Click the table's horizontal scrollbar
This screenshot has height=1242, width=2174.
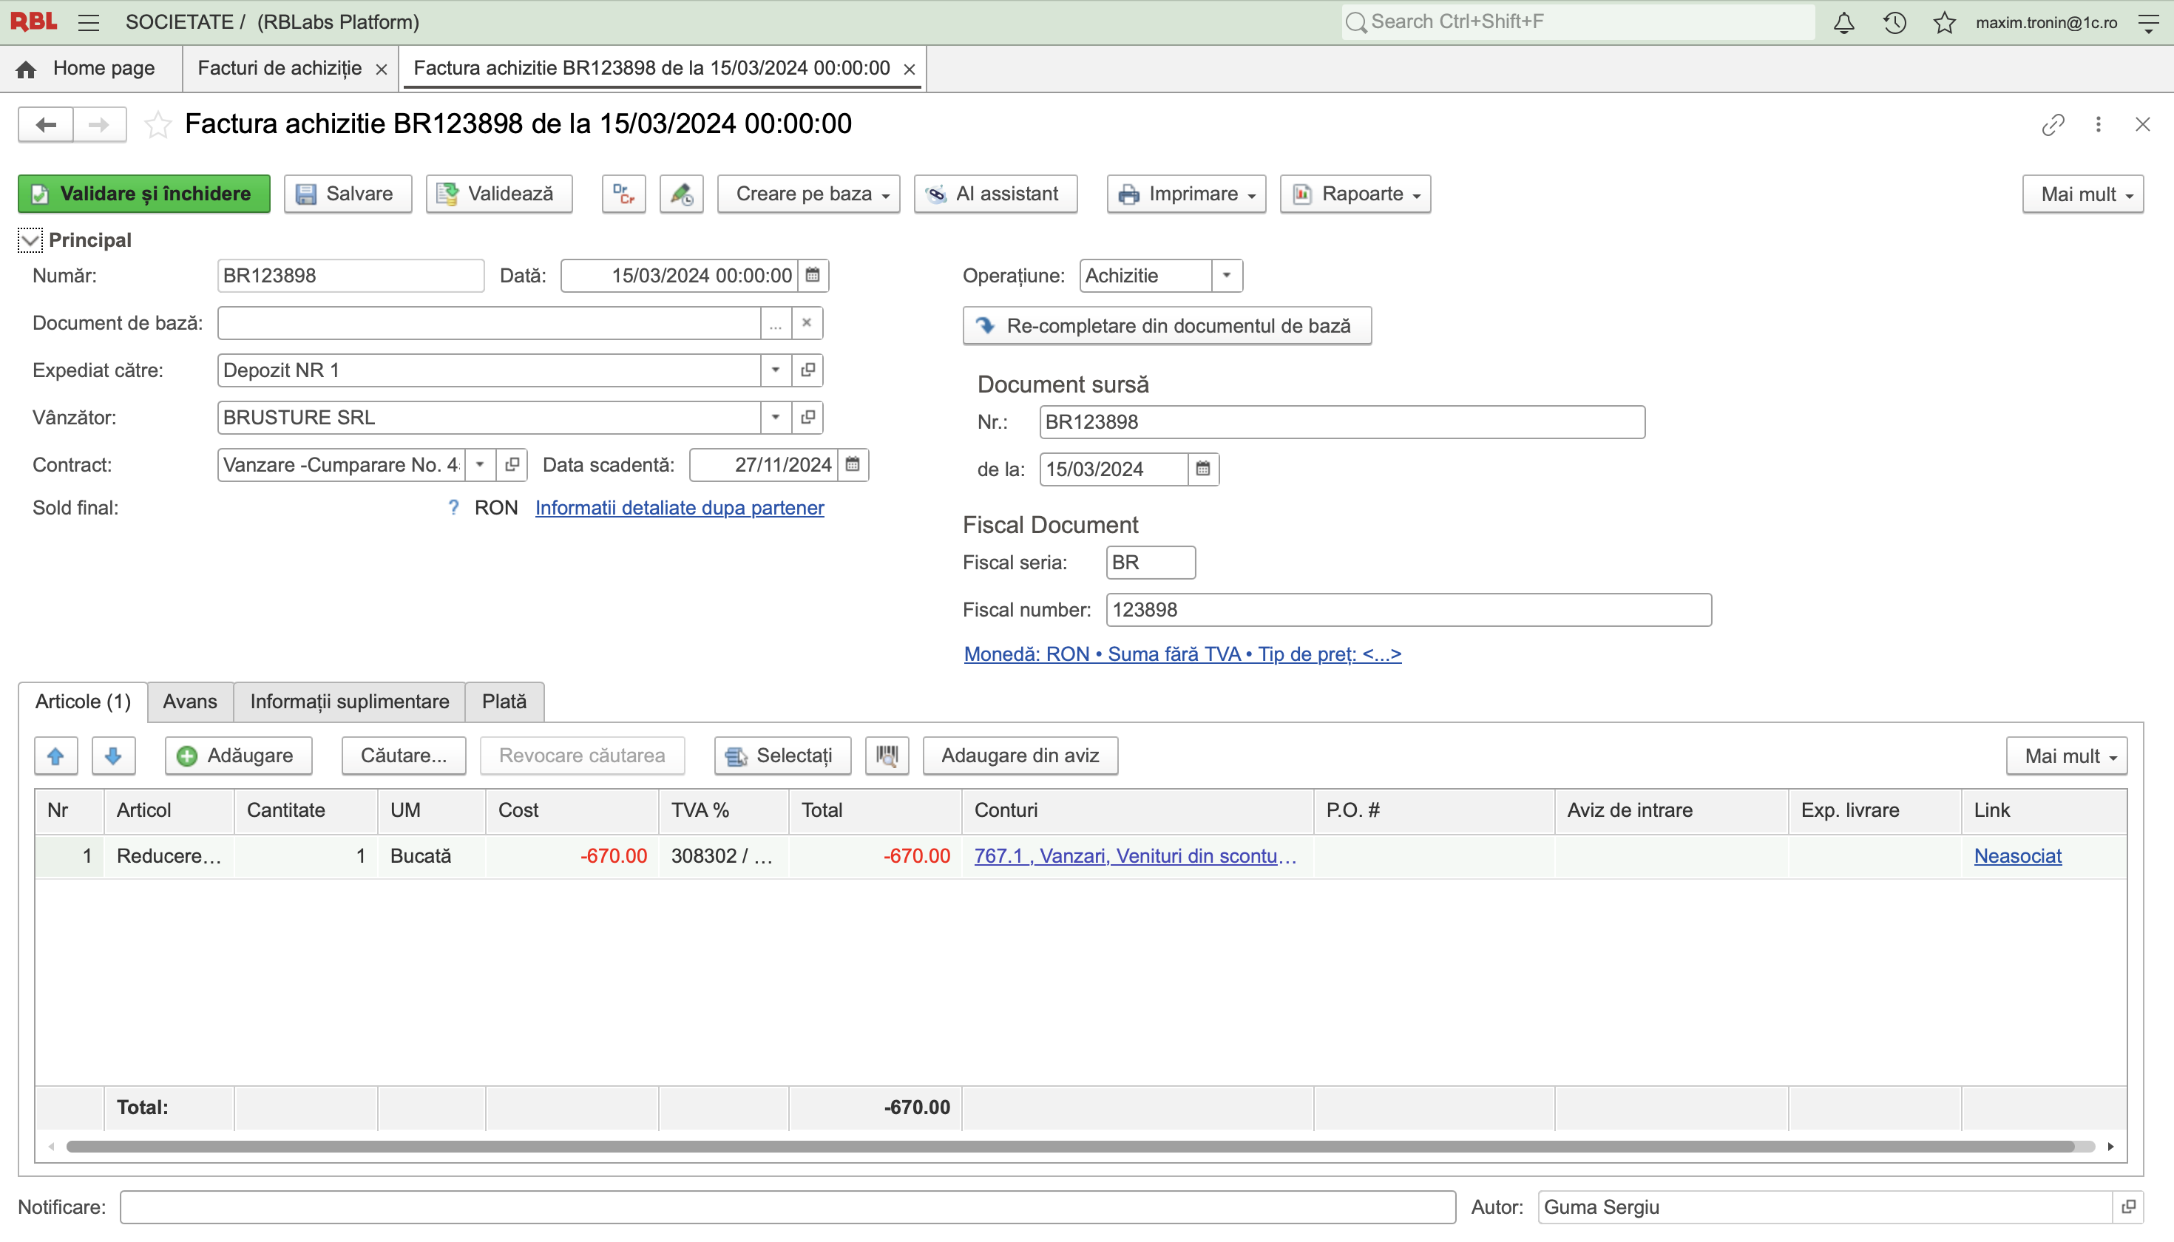(1071, 1147)
